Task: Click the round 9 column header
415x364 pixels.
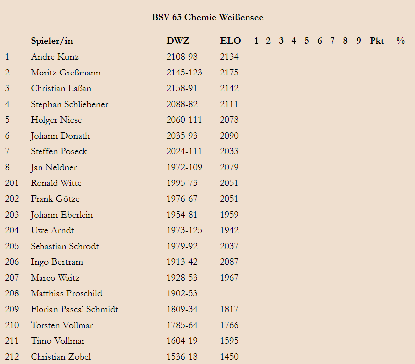Action: (x=358, y=41)
